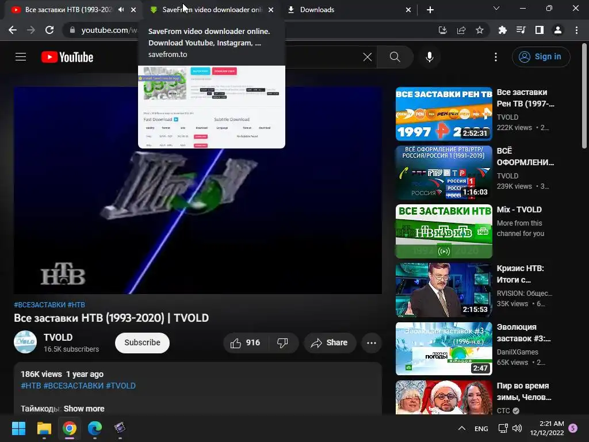This screenshot has width=589, height=442.
Task: Open volume control in system tray
Action: pyautogui.click(x=517, y=428)
